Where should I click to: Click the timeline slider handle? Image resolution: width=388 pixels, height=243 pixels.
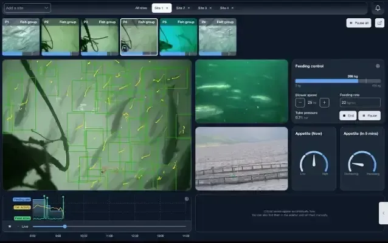(x=65, y=227)
